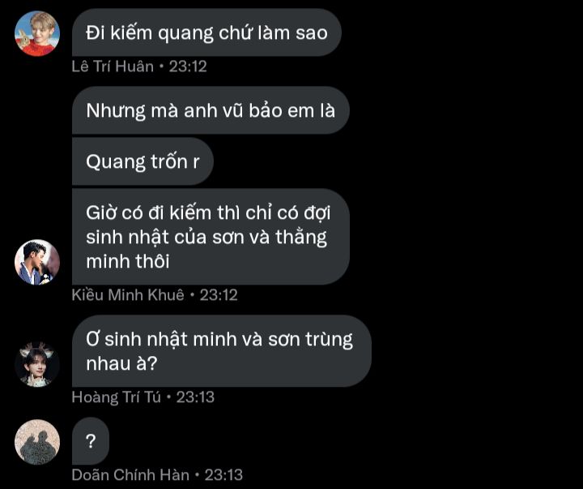
Task: Click the 23:13 timestamp under Doãn Chính Hàn
Action: tap(223, 475)
